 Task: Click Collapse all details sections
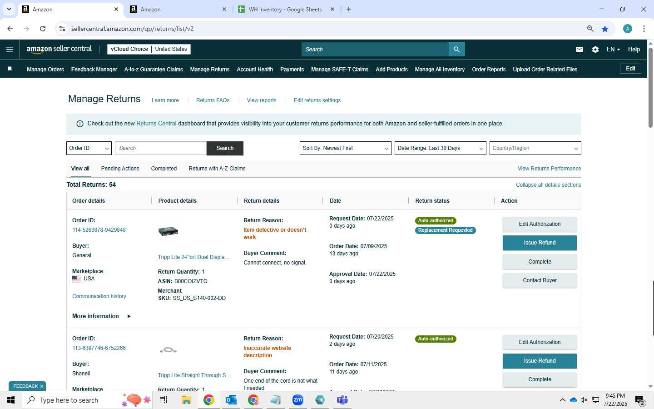point(548,185)
